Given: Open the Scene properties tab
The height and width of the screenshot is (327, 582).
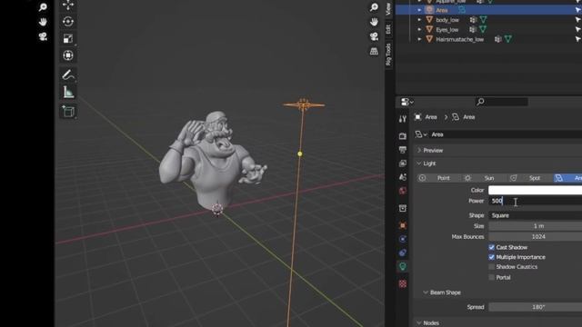Looking at the screenshot, I should coord(403,177).
